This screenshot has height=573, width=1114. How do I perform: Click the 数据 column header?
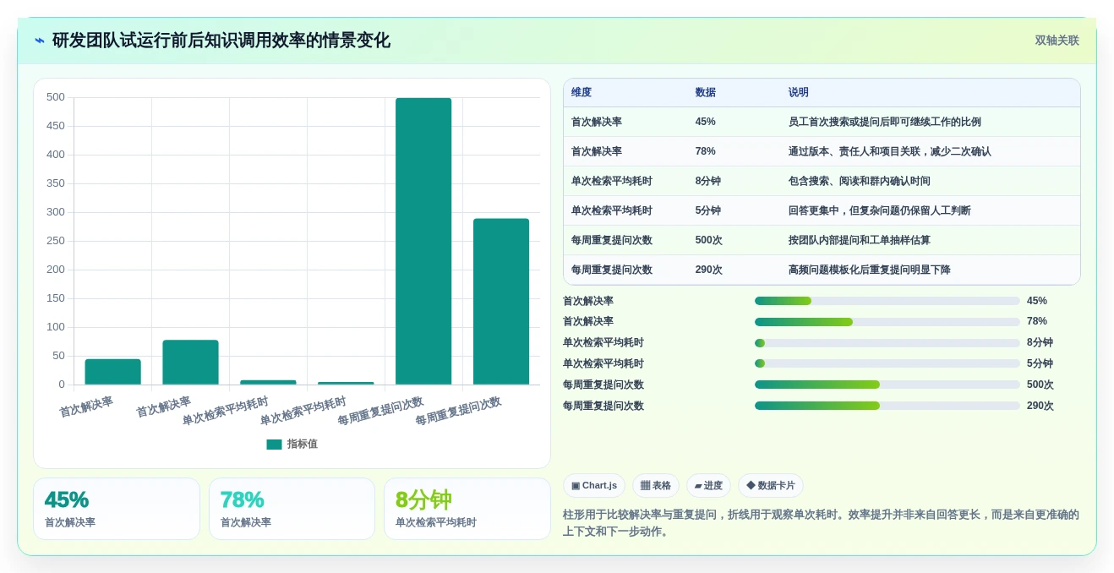click(x=706, y=93)
